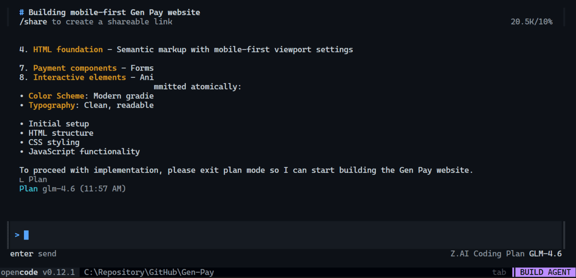Select the JavaScript functionality commit item

click(x=85, y=151)
